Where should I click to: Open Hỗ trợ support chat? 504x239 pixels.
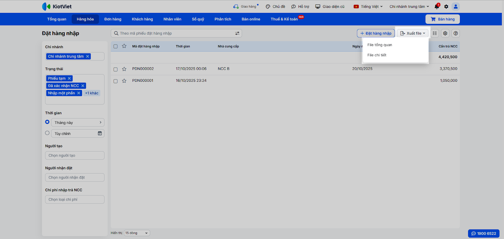coord(300,7)
